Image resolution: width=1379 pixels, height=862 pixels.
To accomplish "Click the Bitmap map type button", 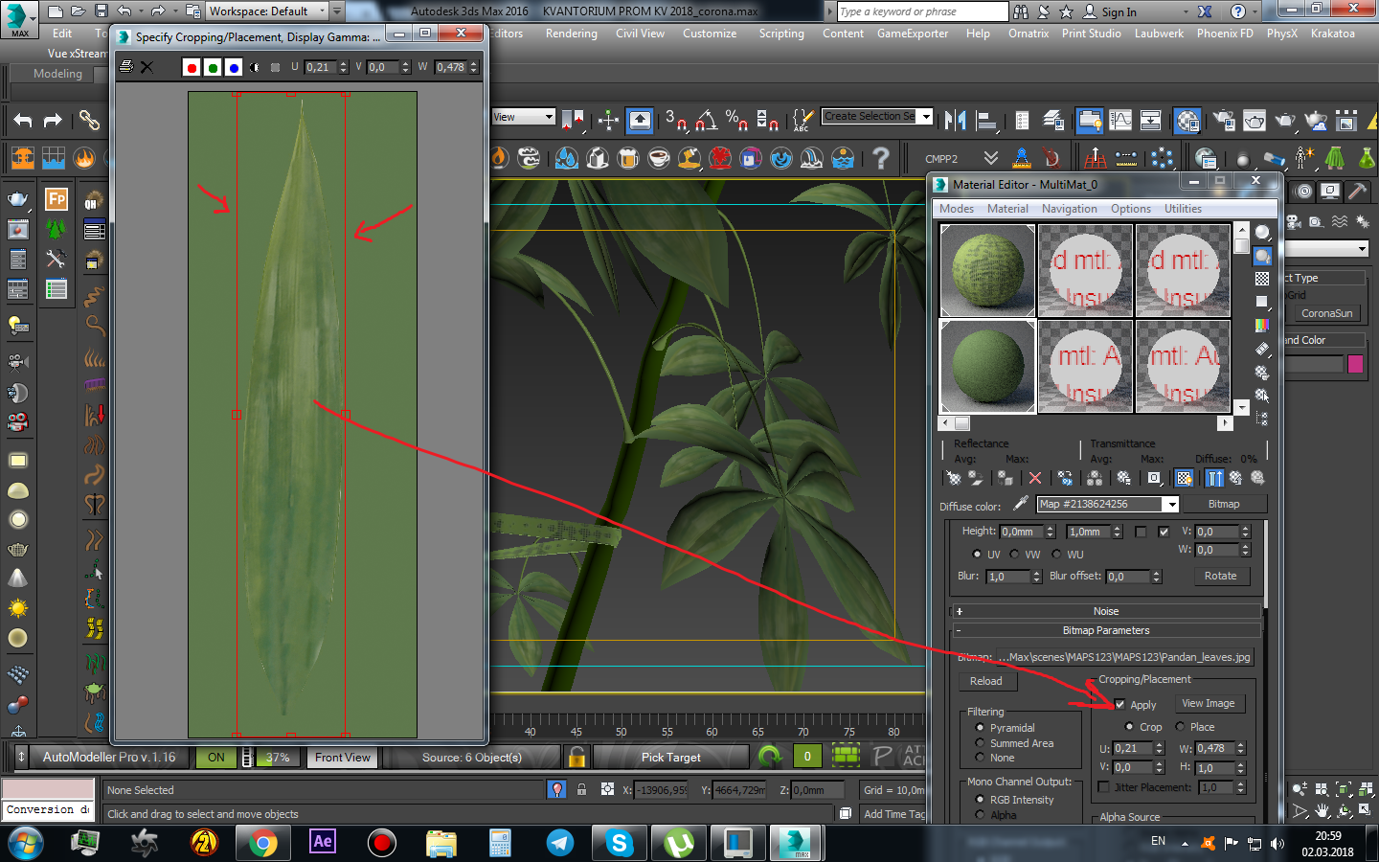I will tap(1224, 504).
